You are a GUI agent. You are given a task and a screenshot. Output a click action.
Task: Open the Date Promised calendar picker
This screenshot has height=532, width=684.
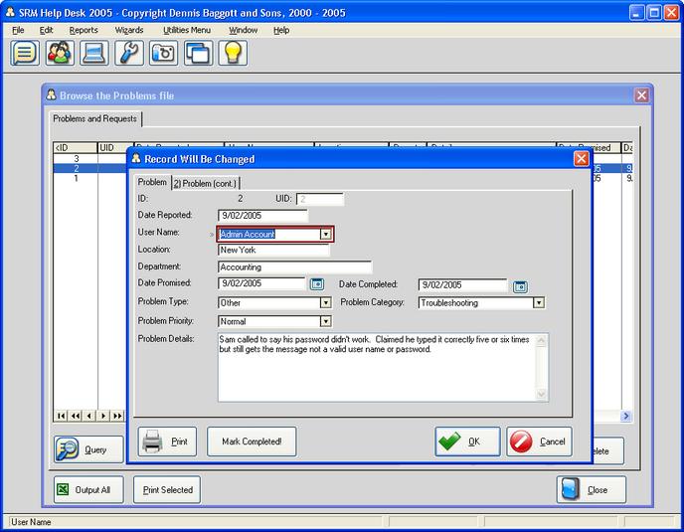(317, 285)
